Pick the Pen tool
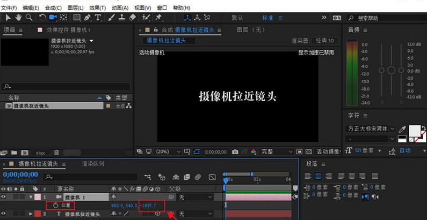This screenshot has width=427, height=220. pyautogui.click(x=88, y=18)
